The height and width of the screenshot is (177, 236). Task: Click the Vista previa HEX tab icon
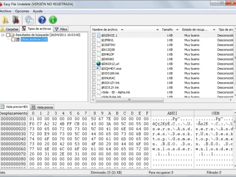(x=2, y=107)
